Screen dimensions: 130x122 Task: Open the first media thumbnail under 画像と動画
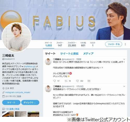pyautogui.click(x=8, y=114)
